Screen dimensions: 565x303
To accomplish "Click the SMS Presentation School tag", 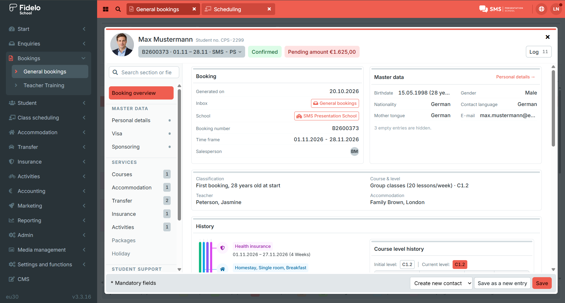I will click(327, 116).
